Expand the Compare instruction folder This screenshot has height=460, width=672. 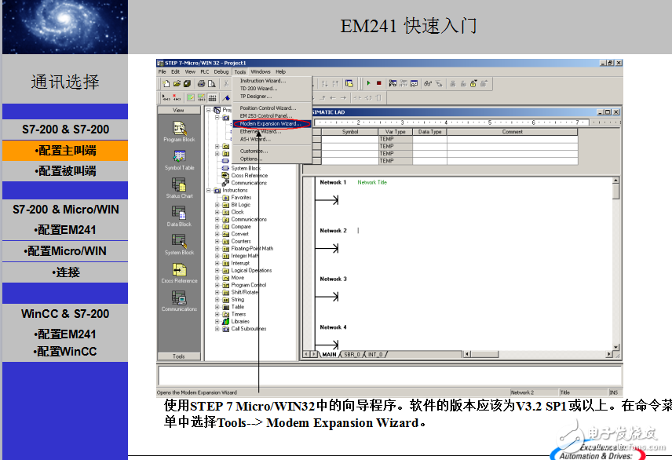click(217, 227)
